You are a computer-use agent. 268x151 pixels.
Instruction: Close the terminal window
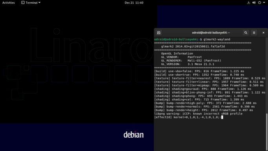263,33
